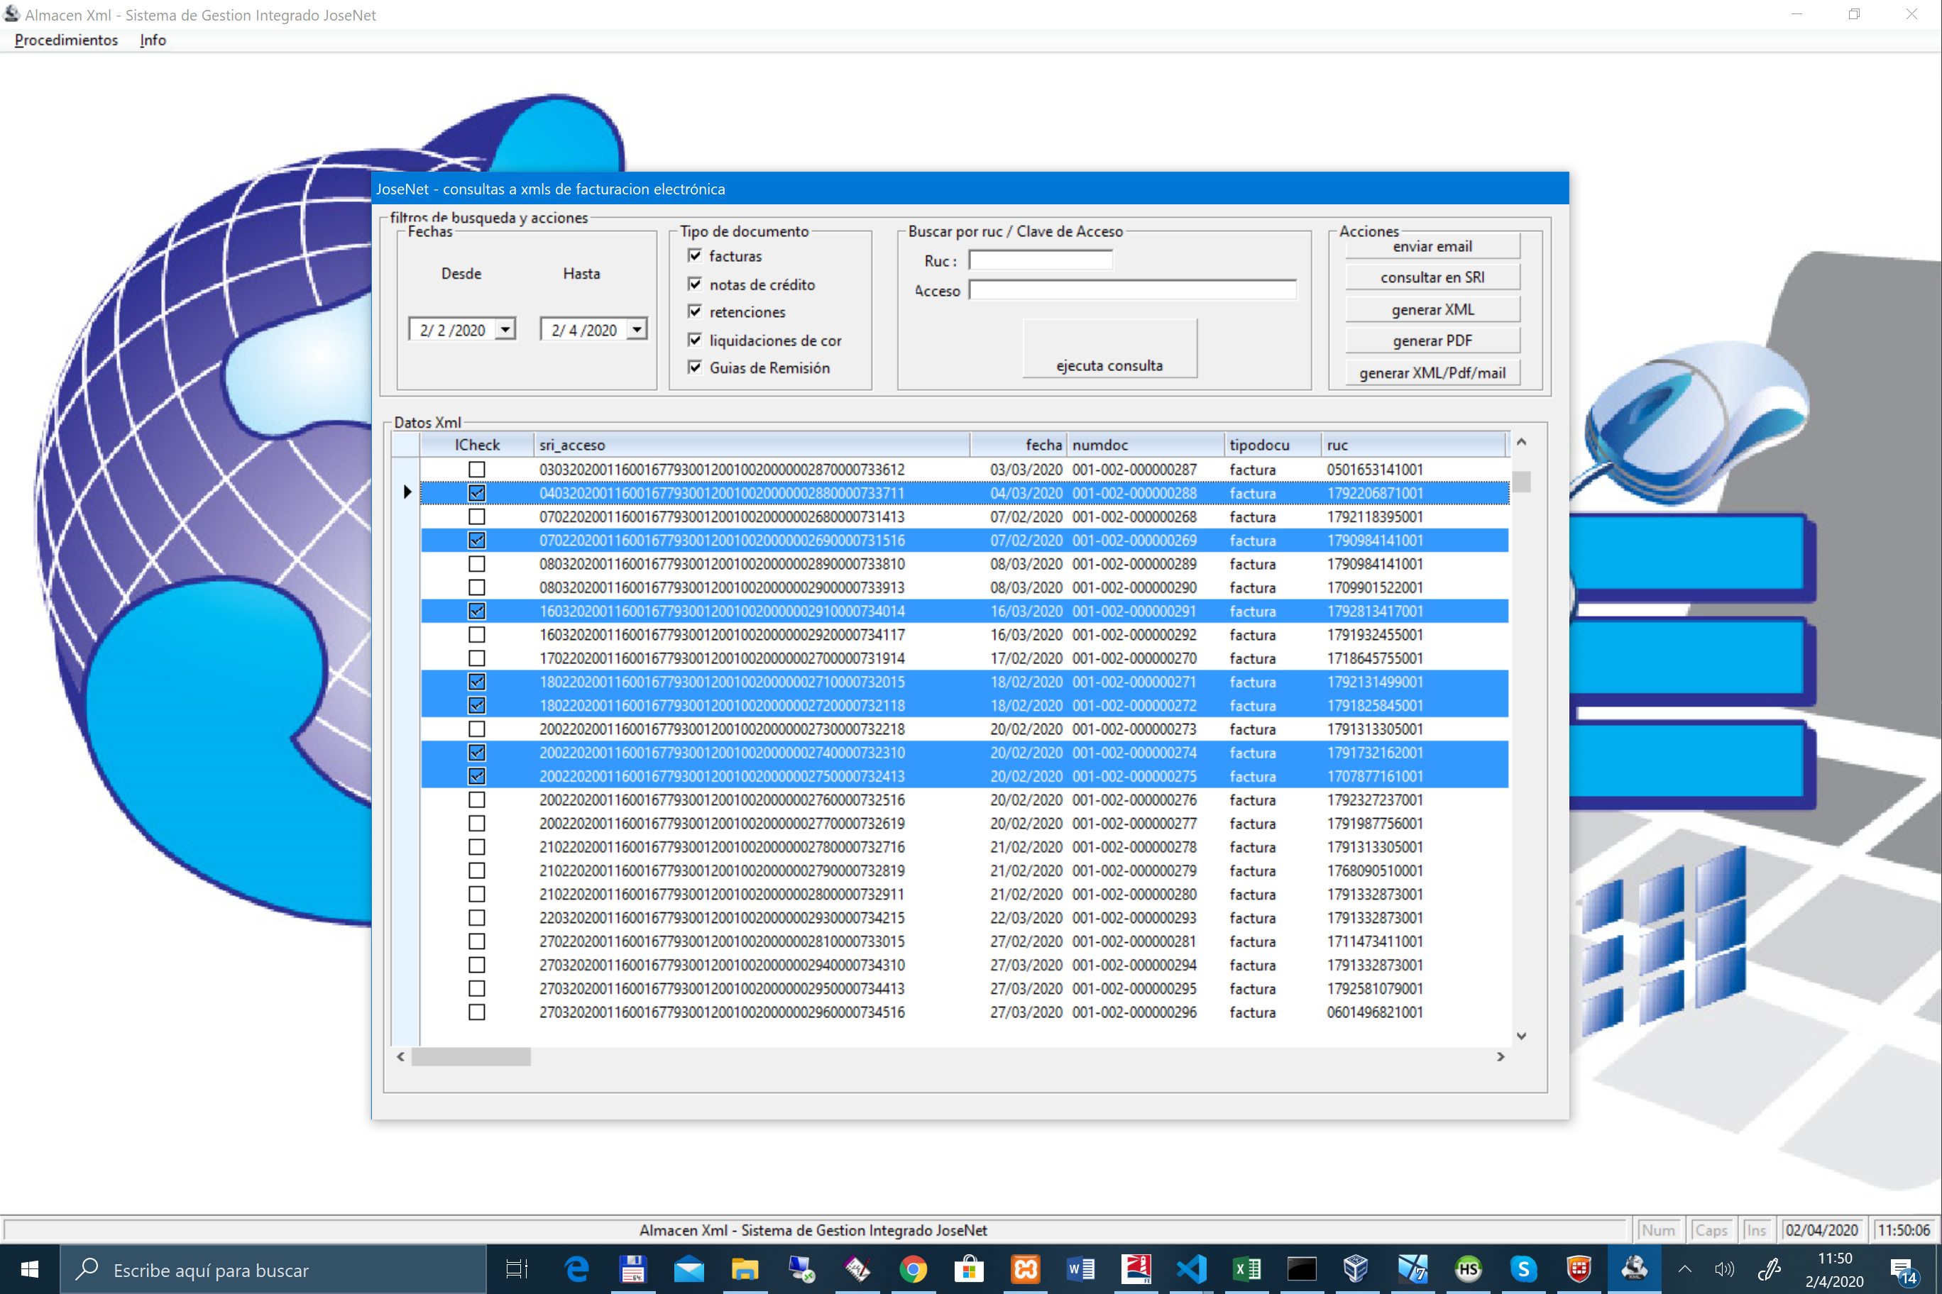Click the ejecuta consulta button

coord(1109,348)
